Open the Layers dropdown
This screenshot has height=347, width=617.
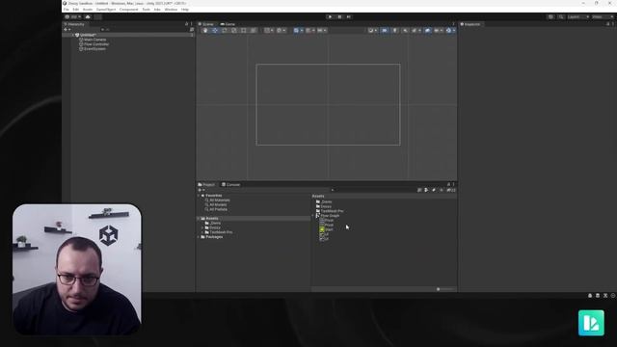(x=578, y=17)
